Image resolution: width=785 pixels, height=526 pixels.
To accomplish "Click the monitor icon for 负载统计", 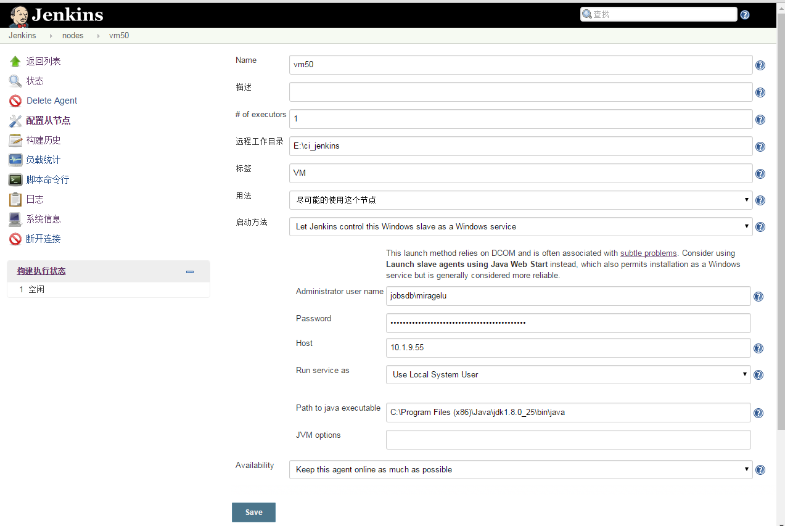I will (15, 160).
